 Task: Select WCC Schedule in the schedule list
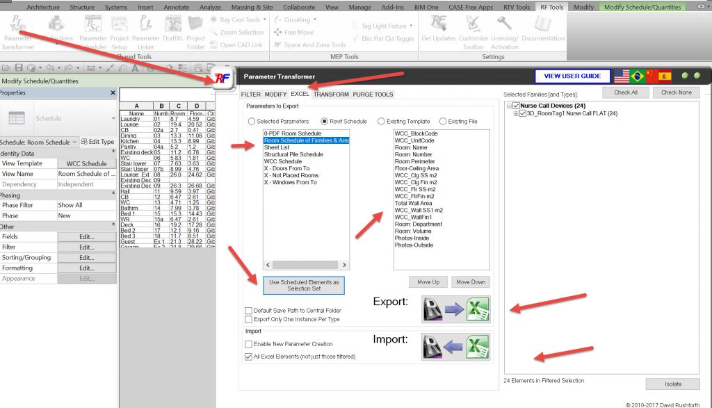(x=284, y=161)
